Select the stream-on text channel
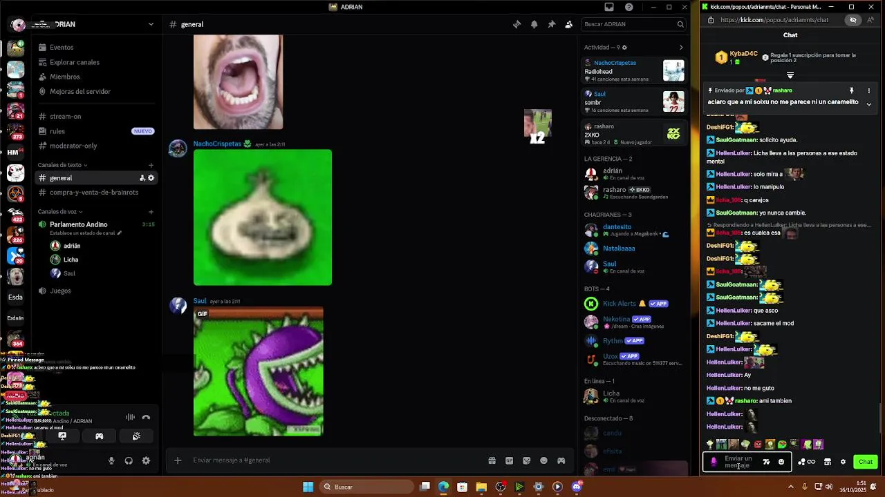Screen dimensions: 885x497 click(95, 117)
